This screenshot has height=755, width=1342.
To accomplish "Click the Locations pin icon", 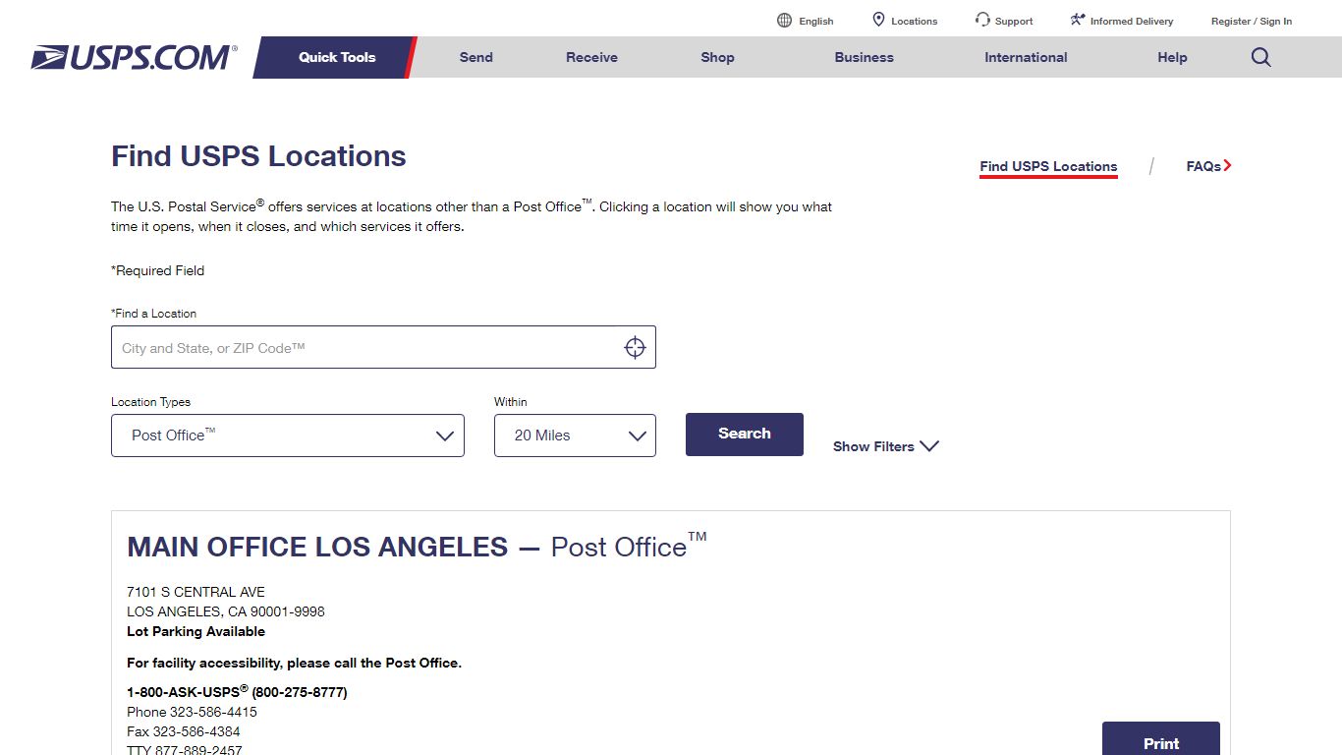I will (x=878, y=20).
